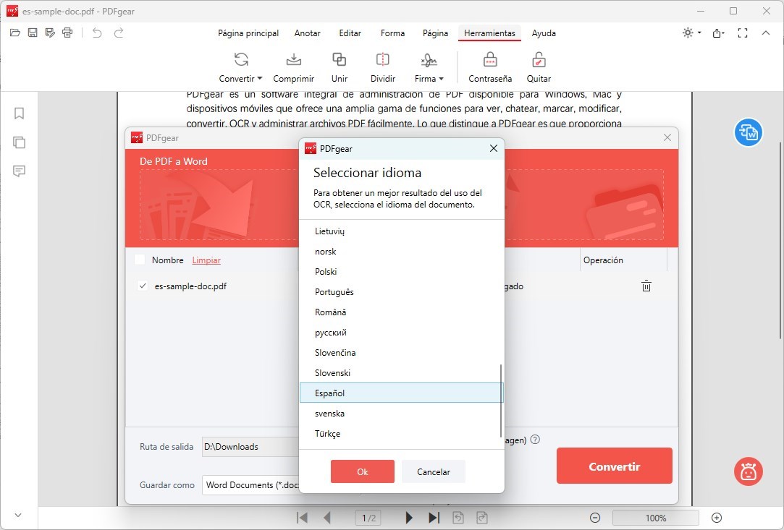The image size is (784, 530).
Task: Expand the Firma signature dropdown
Action: (429, 79)
